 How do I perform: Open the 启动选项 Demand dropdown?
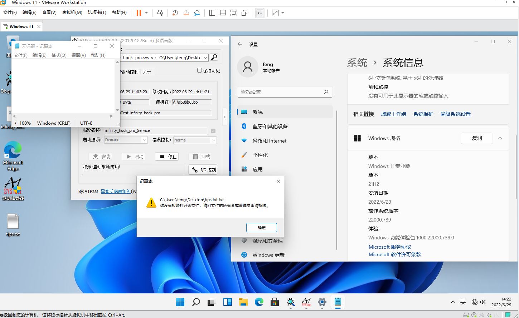(x=144, y=140)
